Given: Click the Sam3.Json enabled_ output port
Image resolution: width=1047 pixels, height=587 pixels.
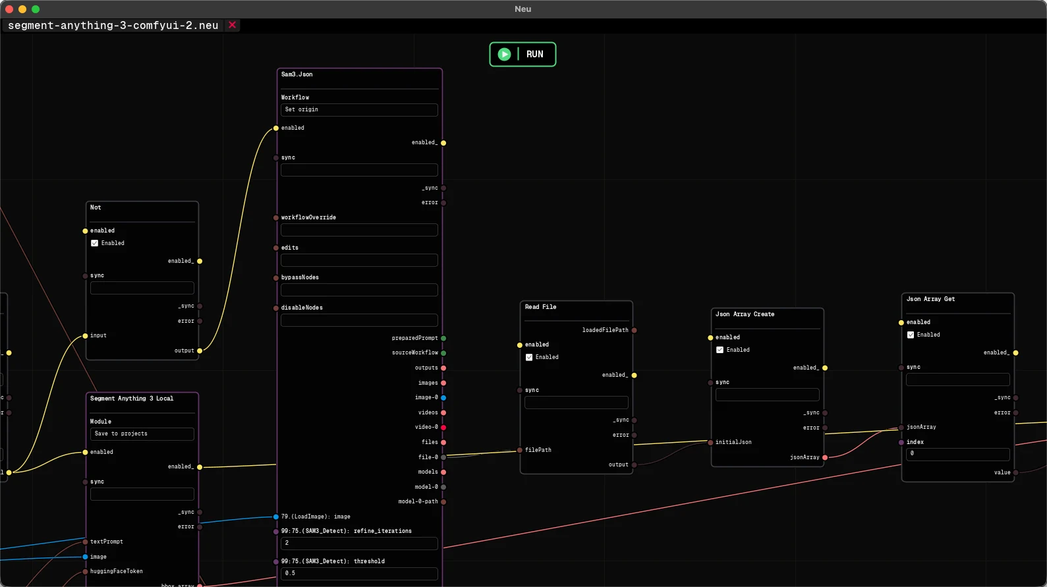Looking at the screenshot, I should pos(443,143).
